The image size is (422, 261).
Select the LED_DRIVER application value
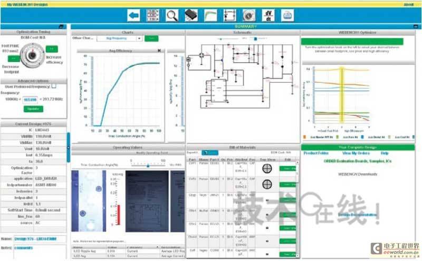click(x=50, y=179)
